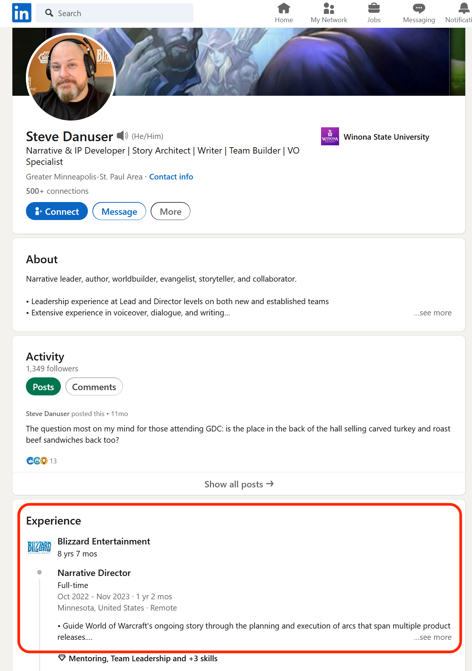Click the Winona State University logo
The width and height of the screenshot is (472, 671).
[x=330, y=136]
